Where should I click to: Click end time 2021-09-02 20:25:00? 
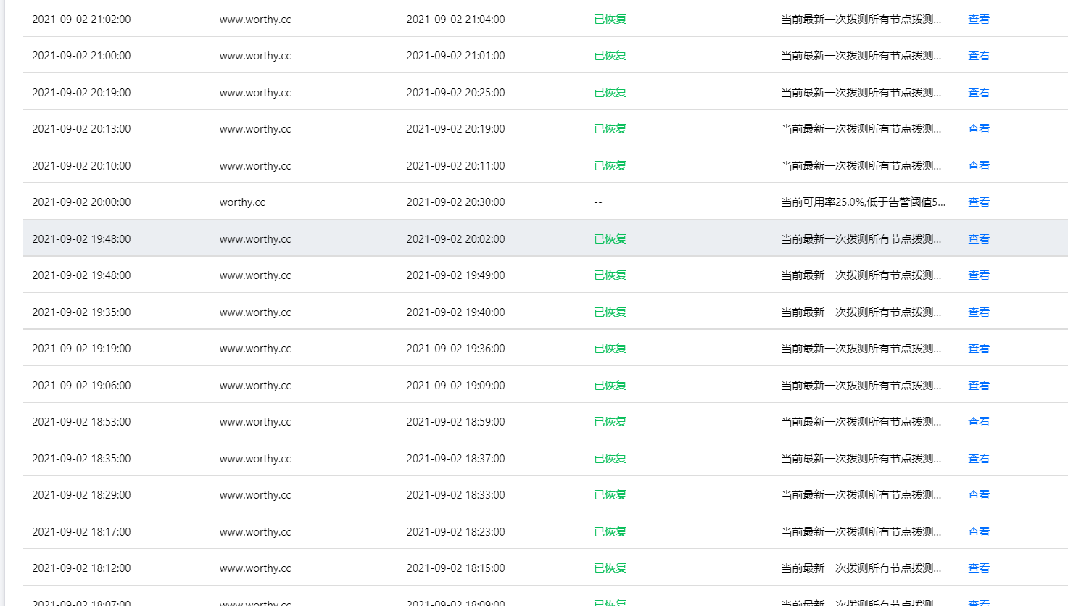455,93
